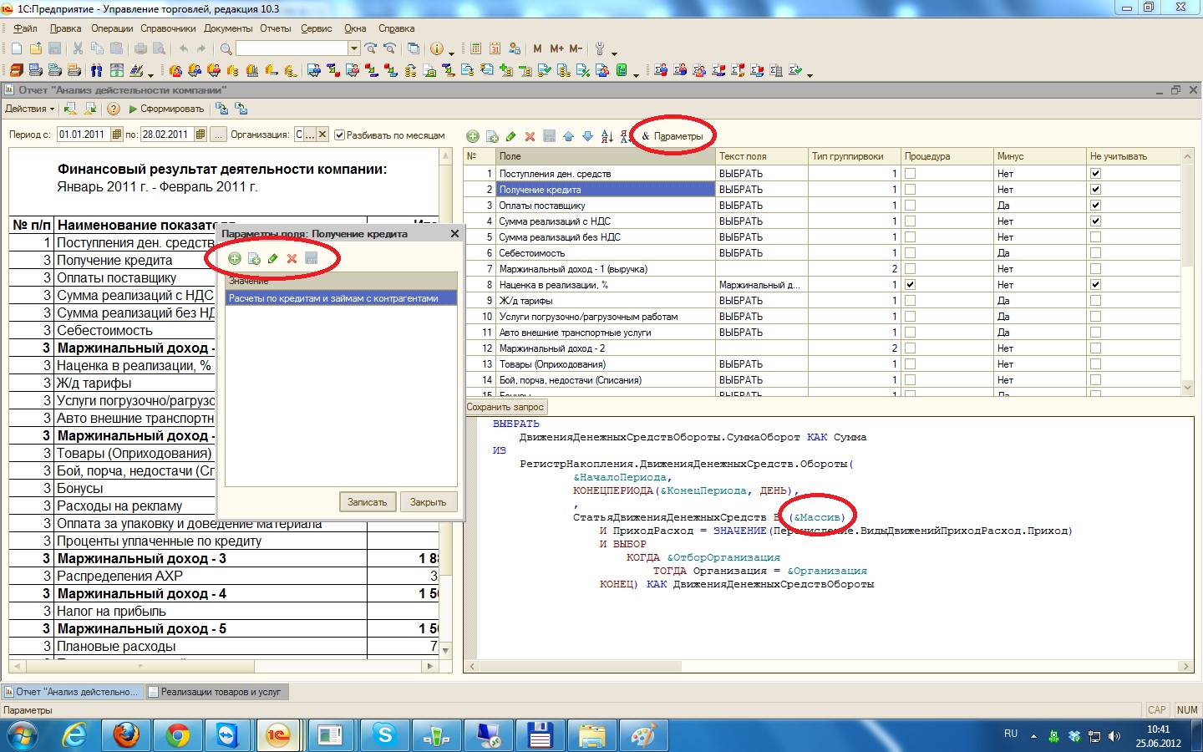
Task: Toggle 'Не учитывать' for Поступления ден. средств
Action: 1095,174
